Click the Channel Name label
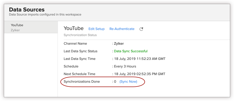Viewport: 234px width, 101px height. pos(75,44)
